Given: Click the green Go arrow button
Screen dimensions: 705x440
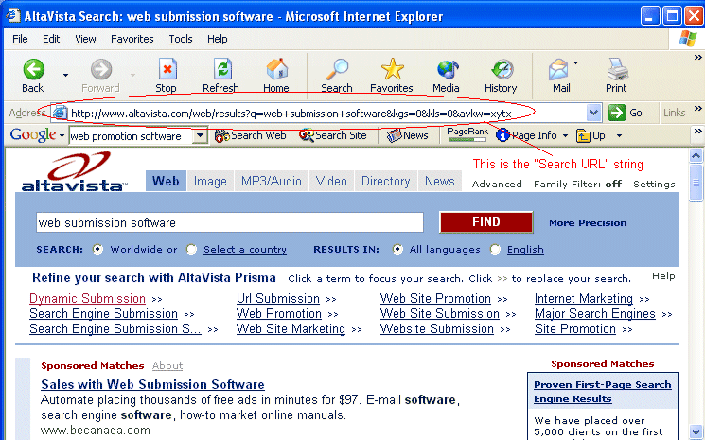Looking at the screenshot, I should (616, 113).
